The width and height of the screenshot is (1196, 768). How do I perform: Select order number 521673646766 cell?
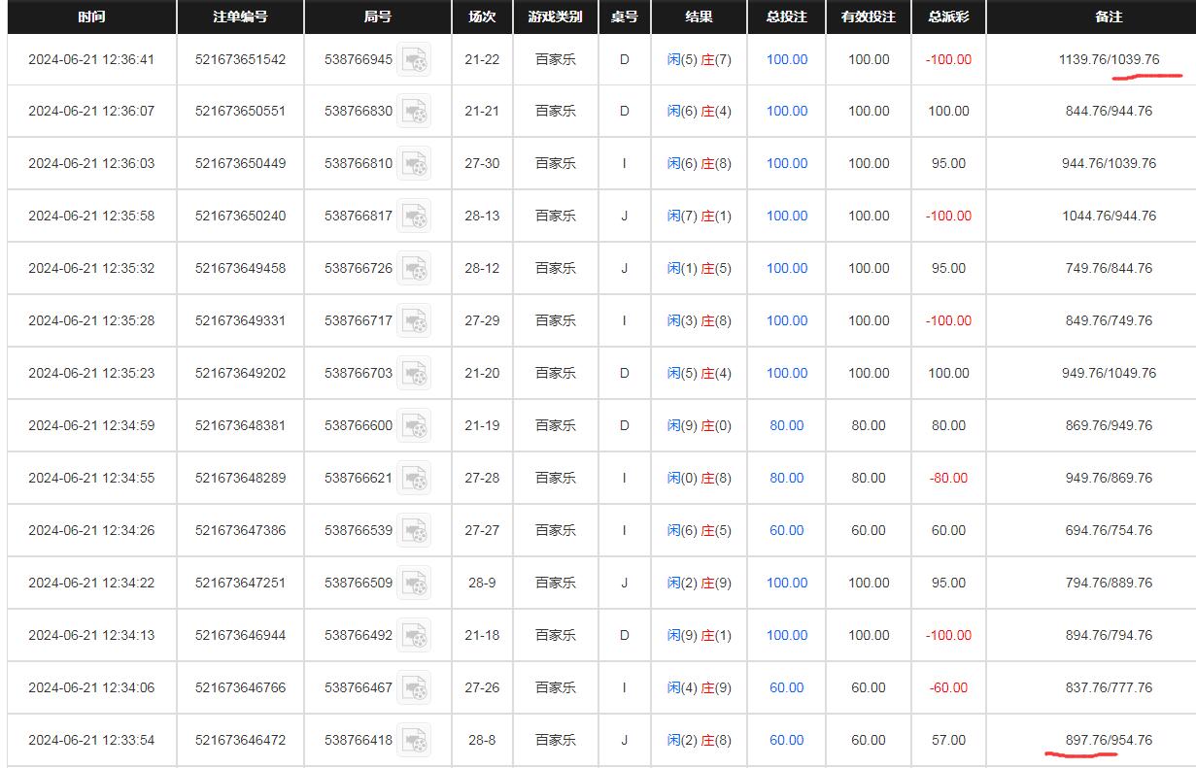point(240,688)
